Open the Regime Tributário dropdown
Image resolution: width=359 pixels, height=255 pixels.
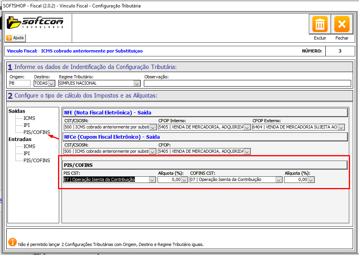click(x=136, y=83)
